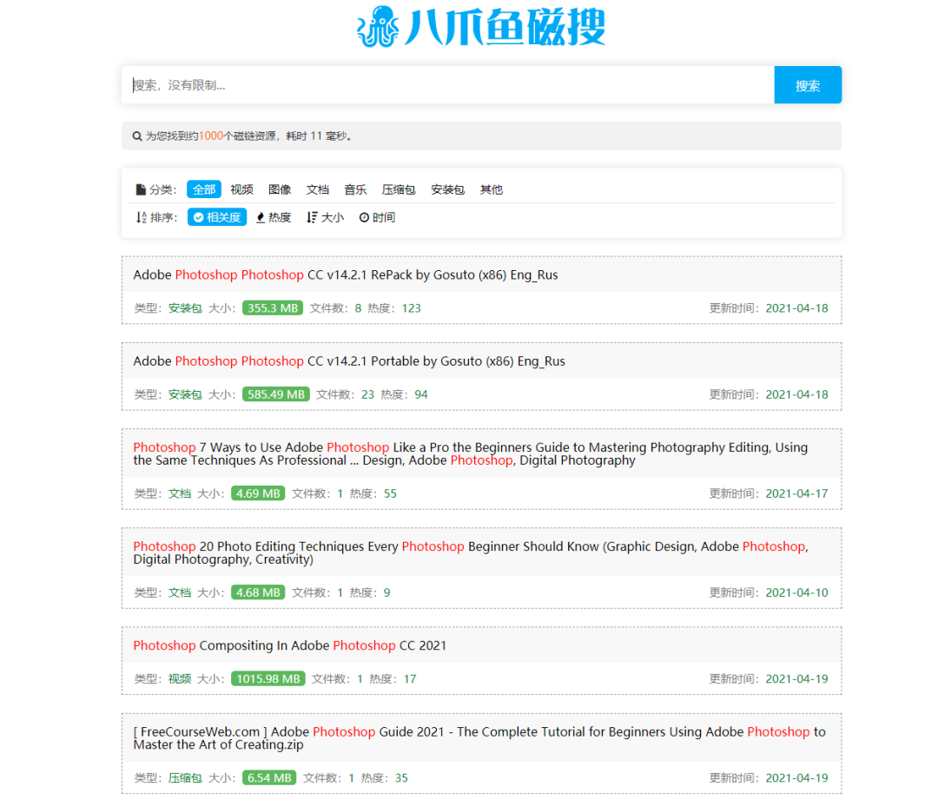Viewport: 938px width, 800px height.
Task: Click the 热度 value 55
Action: [390, 493]
